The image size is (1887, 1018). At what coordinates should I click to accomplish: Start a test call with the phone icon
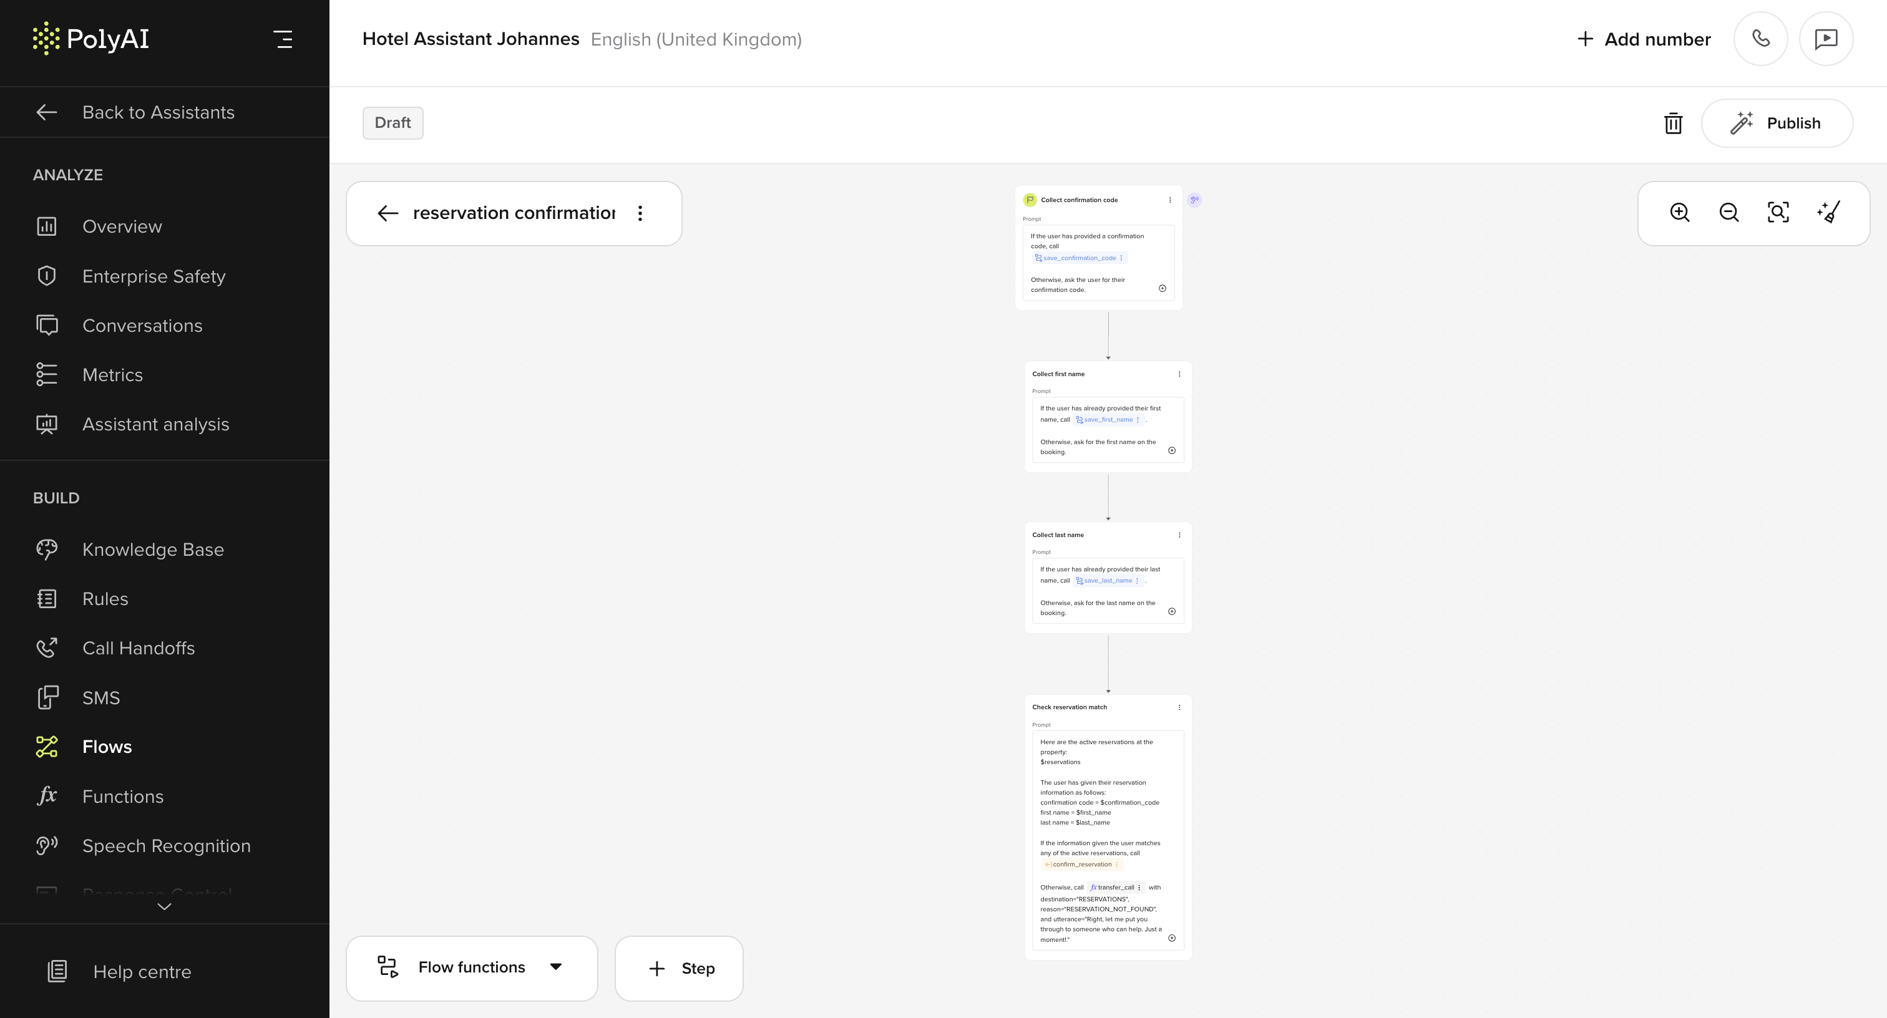click(x=1761, y=39)
